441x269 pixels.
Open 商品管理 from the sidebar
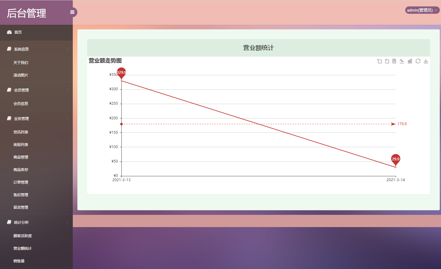(x=20, y=157)
